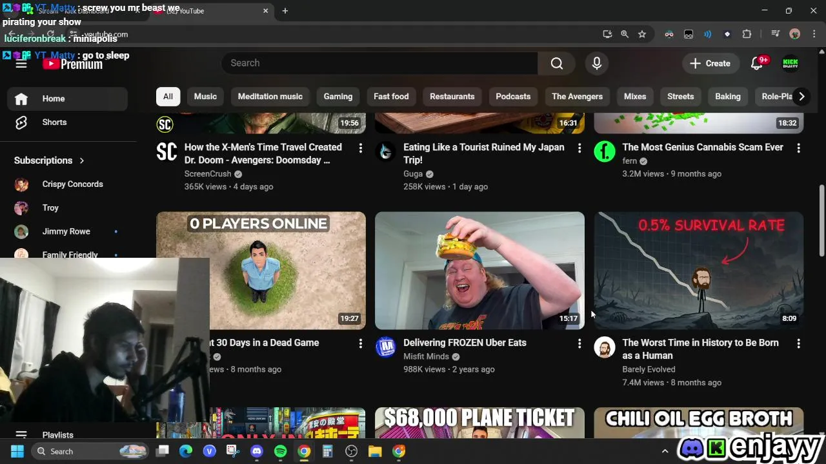This screenshot has height=464, width=826.
Task: Select the All filter chip
Action: click(x=168, y=97)
